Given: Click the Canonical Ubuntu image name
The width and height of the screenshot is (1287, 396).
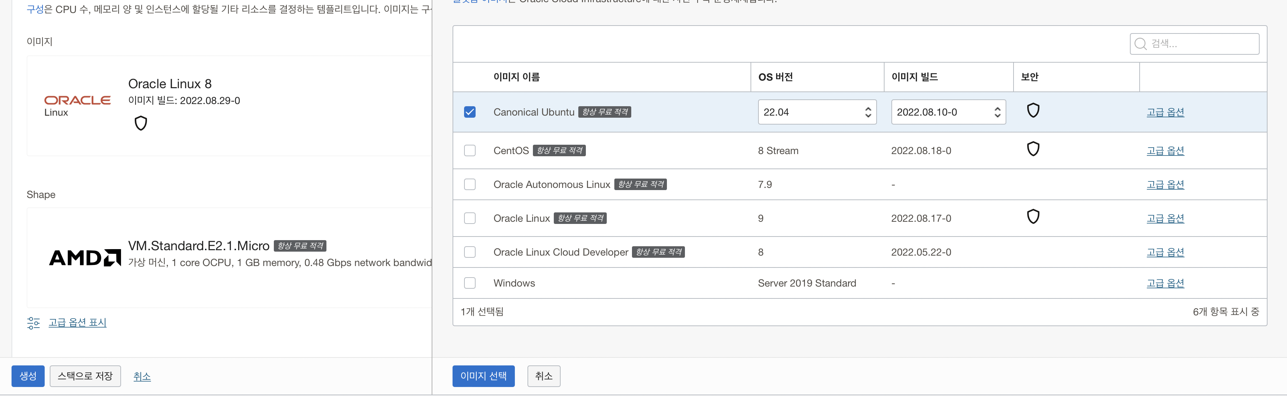Looking at the screenshot, I should click(534, 112).
